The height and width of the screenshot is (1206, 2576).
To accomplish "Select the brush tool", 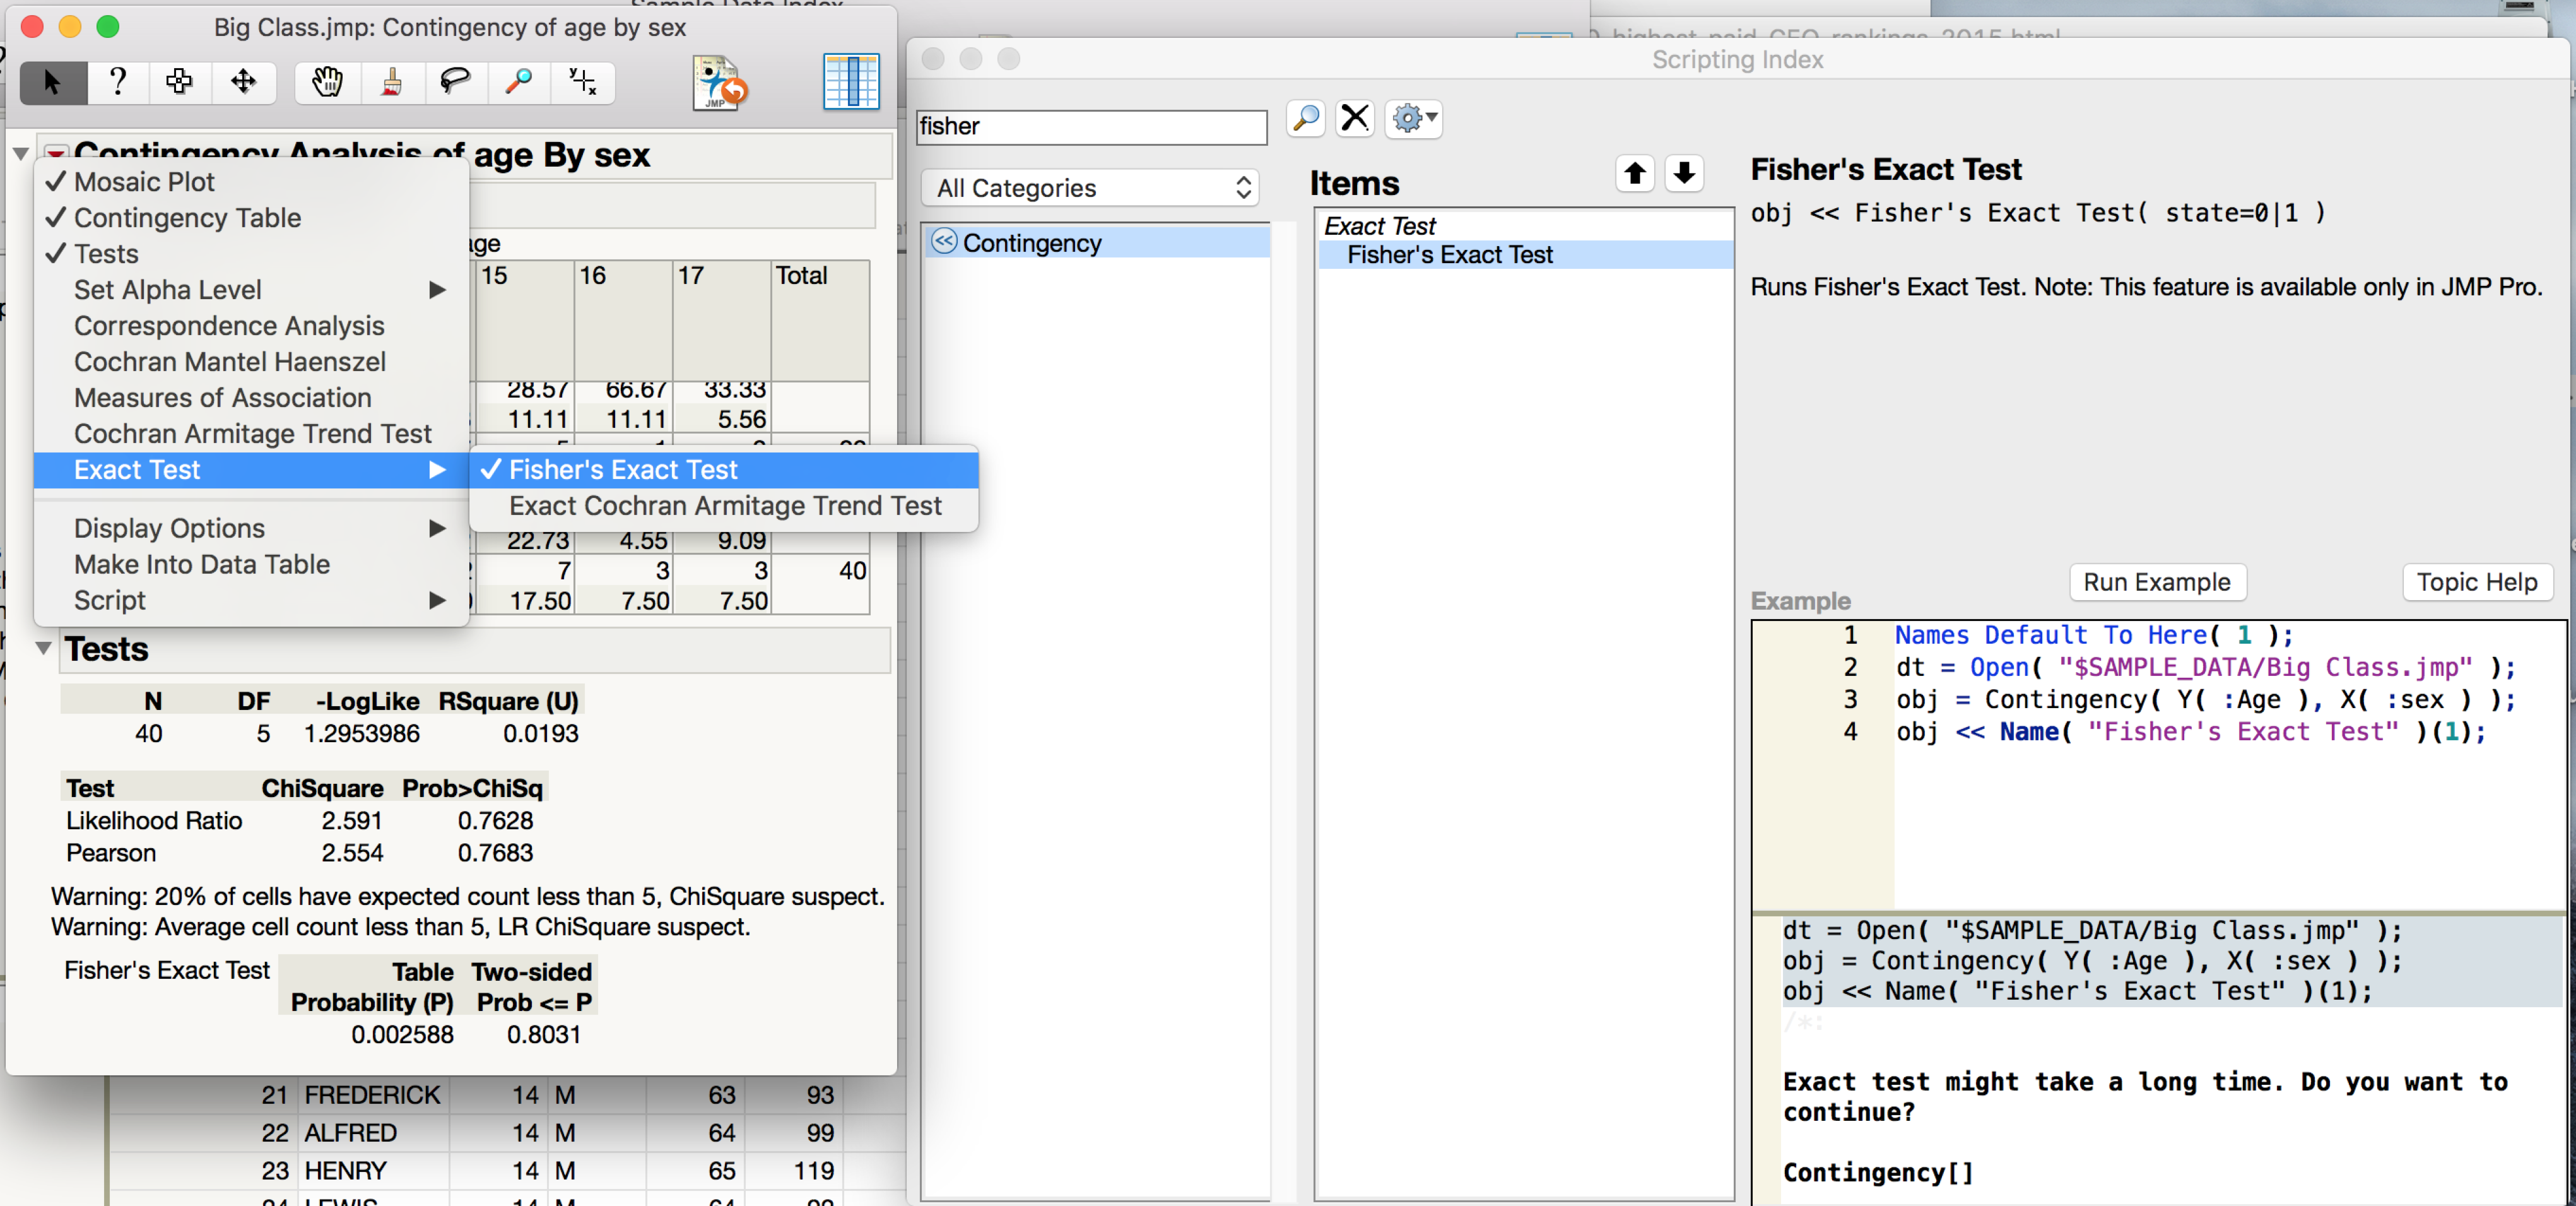I will point(391,82).
